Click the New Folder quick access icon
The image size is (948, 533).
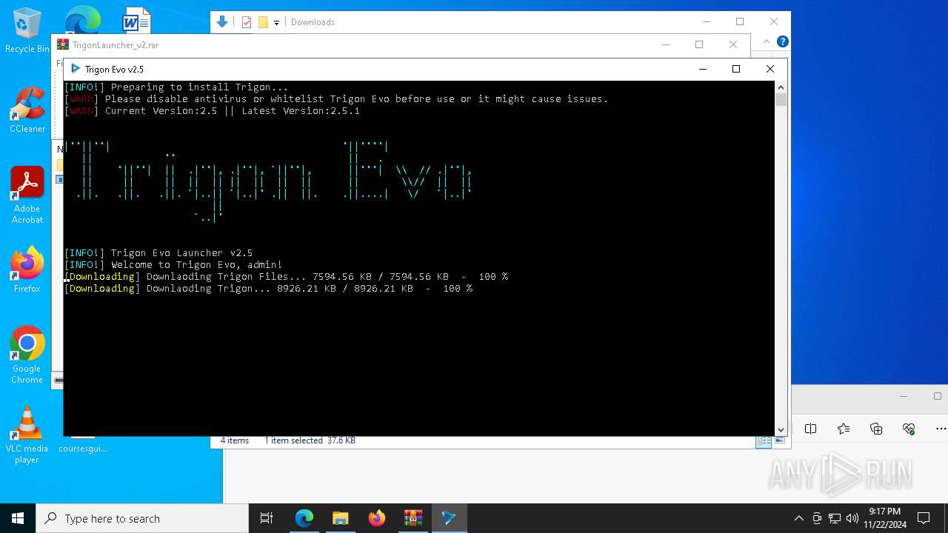263,22
